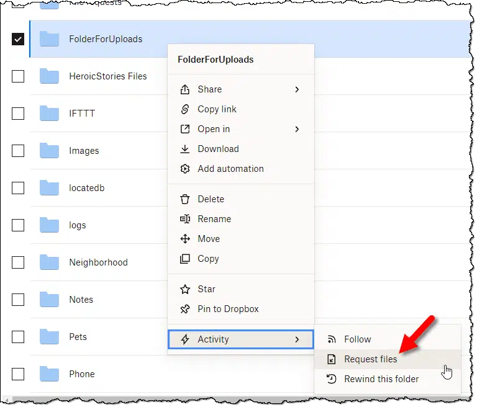Image resolution: width=477 pixels, height=407 pixels.
Task: Expand the Share submenu chevron
Action: click(298, 90)
